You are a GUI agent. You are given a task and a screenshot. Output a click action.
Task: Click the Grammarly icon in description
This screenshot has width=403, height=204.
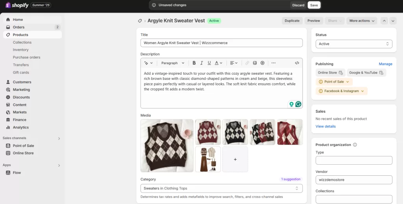click(298, 104)
